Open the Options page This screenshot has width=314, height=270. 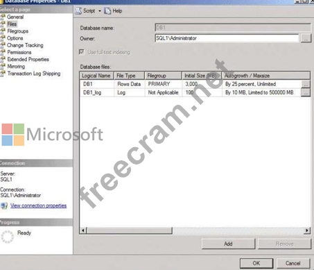tap(15, 38)
